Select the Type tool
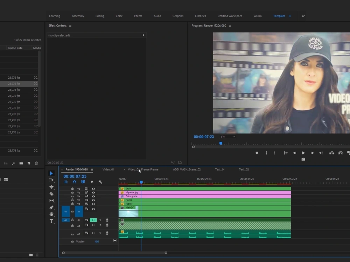The image size is (350, 262). click(51, 221)
